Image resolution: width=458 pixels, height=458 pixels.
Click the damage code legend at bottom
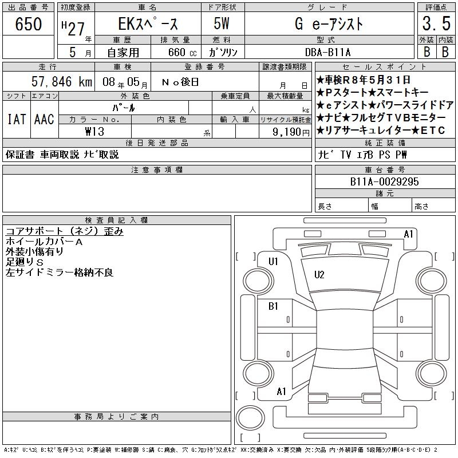click(x=220, y=450)
